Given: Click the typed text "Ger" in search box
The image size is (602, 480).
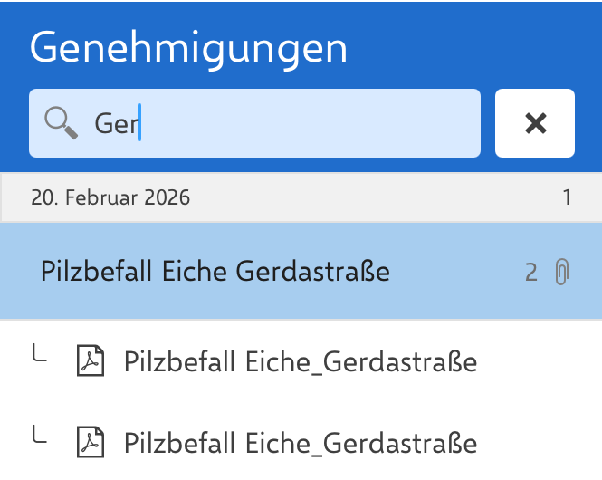Looking at the screenshot, I should 115,124.
